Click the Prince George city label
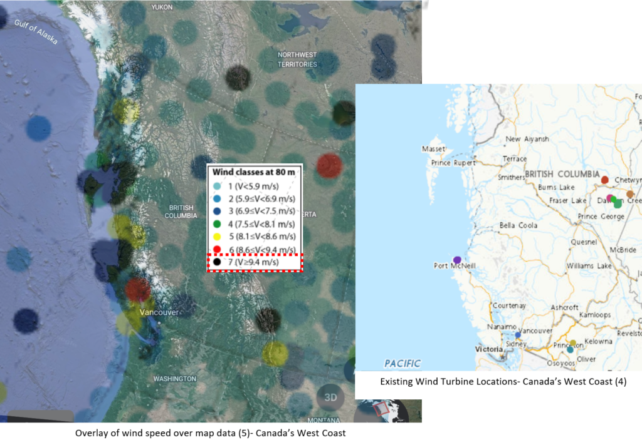Screen dimensions: 642x445 point(601,217)
